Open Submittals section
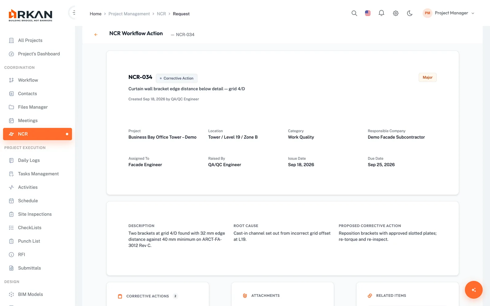Image resolution: width=490 pixels, height=306 pixels. coord(37,268)
